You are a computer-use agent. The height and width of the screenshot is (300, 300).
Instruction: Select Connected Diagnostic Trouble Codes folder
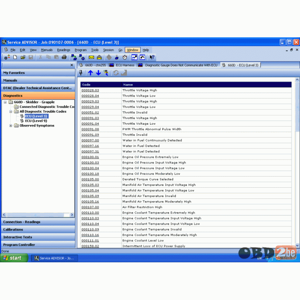pyautogui.click(x=47, y=107)
